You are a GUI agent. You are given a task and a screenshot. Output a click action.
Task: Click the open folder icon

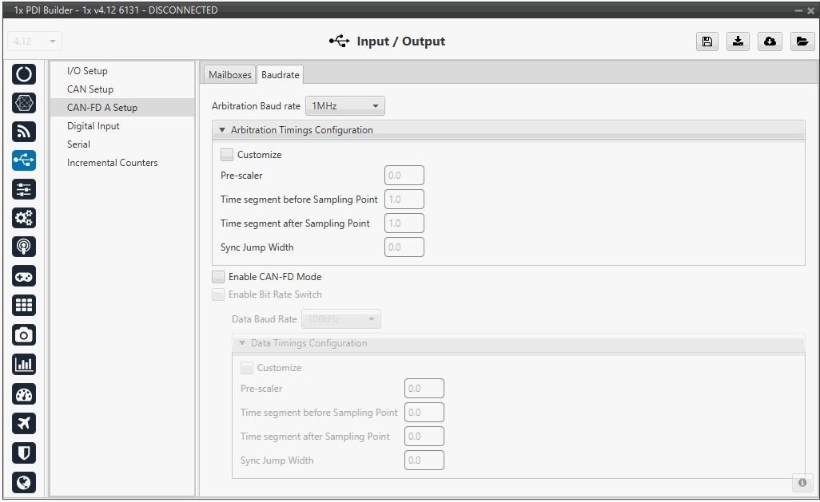tap(802, 42)
